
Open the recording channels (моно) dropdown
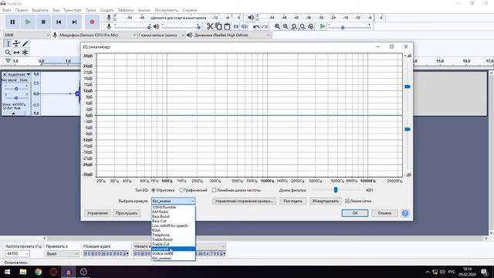(161, 35)
